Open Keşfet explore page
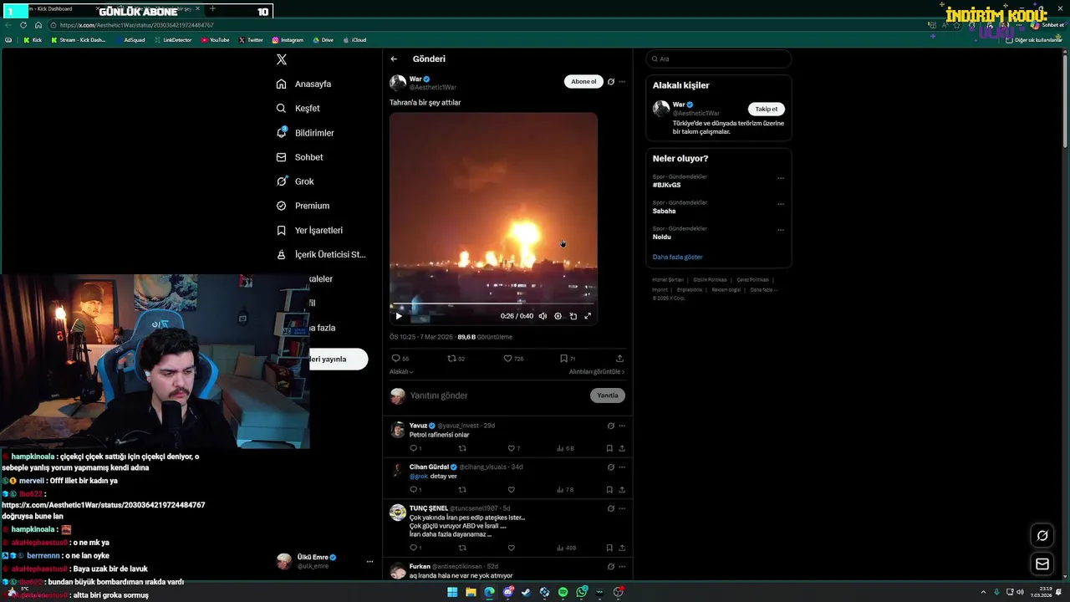Viewport: 1070px width, 602px height. coord(298,109)
